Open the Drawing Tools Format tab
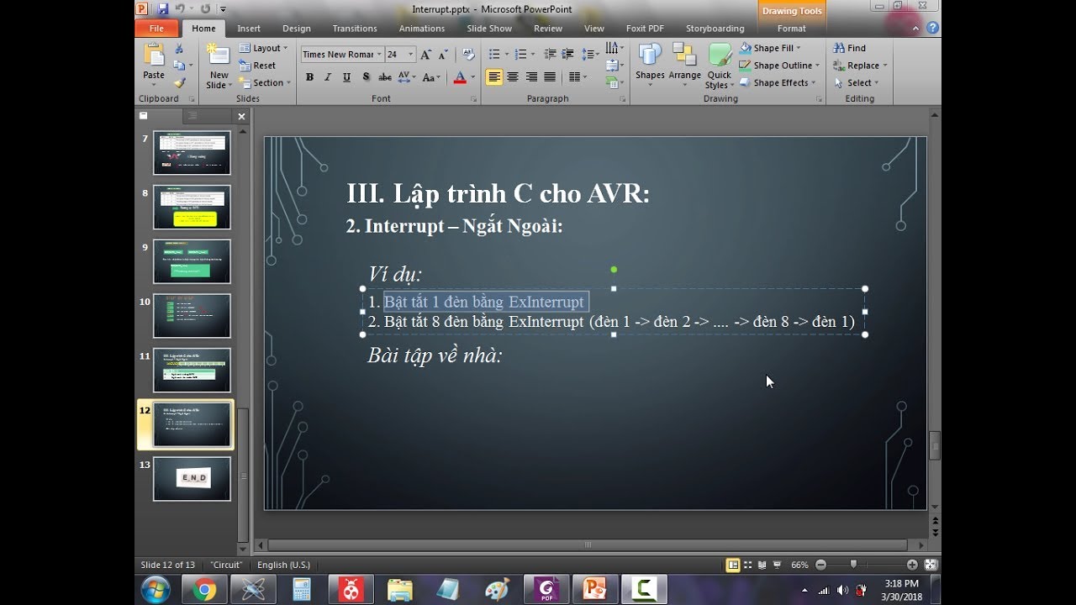Screen dimensions: 1076x605 pos(792,29)
